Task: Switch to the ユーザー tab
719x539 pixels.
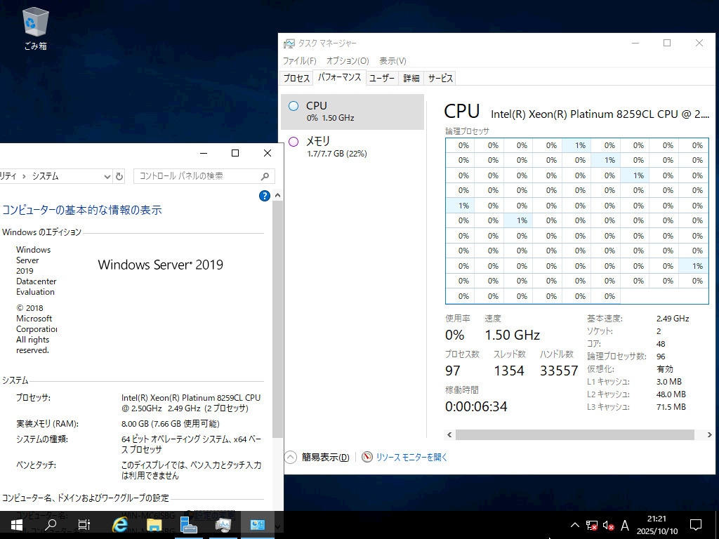Action: tap(382, 79)
